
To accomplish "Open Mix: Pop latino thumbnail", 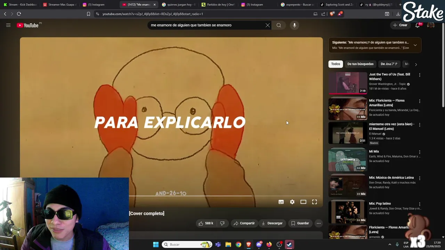I will tap(348, 212).
